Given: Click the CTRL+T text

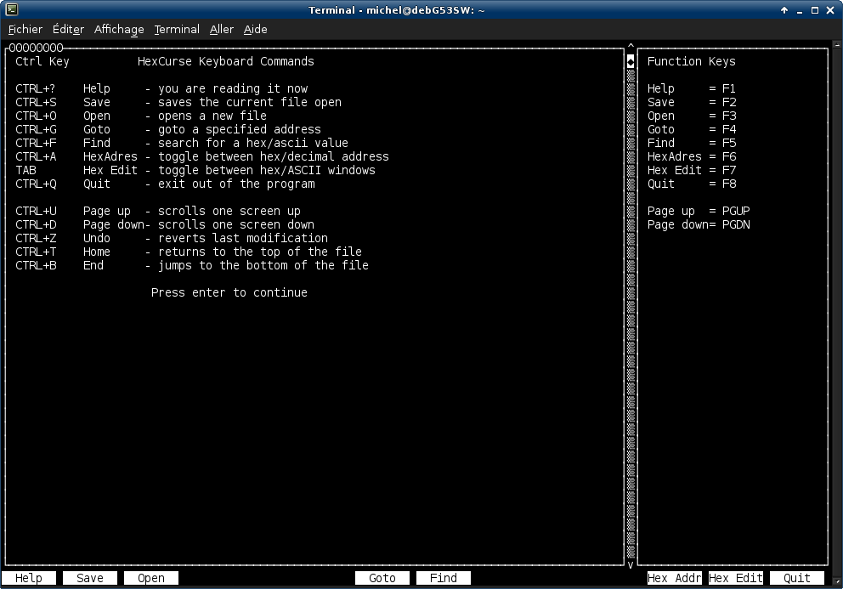Looking at the screenshot, I should coord(36,252).
